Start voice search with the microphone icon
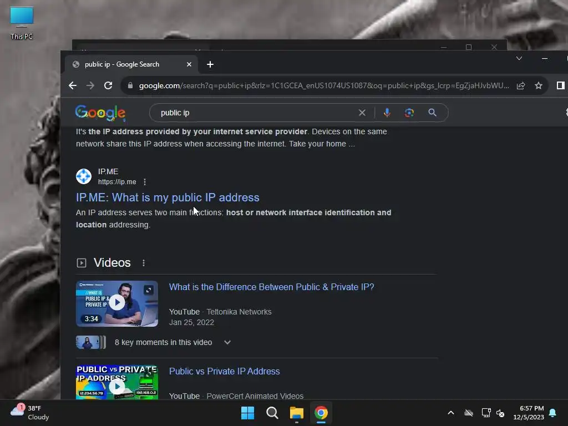The height and width of the screenshot is (426, 568). [387, 113]
